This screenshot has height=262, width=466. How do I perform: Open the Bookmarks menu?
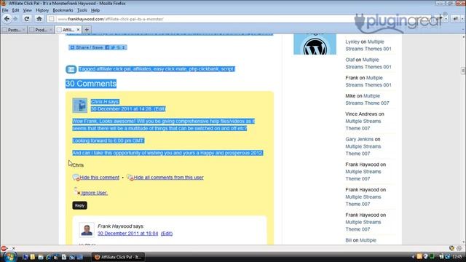tap(63, 10)
